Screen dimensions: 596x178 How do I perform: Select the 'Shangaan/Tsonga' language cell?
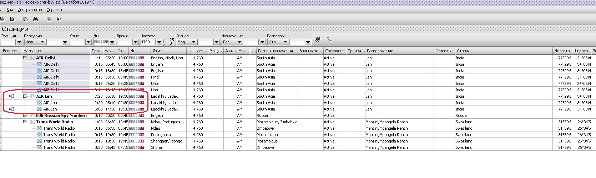[168, 141]
